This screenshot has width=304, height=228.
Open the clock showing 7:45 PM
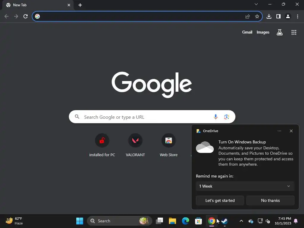tap(283, 221)
